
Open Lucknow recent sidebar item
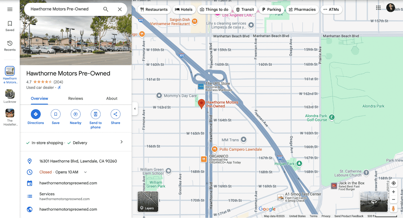click(10, 96)
